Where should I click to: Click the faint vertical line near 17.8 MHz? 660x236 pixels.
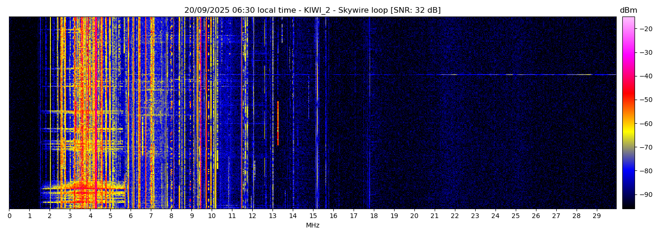pyautogui.click(x=370, y=113)
